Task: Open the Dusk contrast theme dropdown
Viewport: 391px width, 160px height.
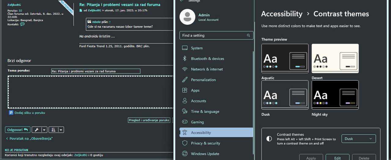Action: coord(359,139)
